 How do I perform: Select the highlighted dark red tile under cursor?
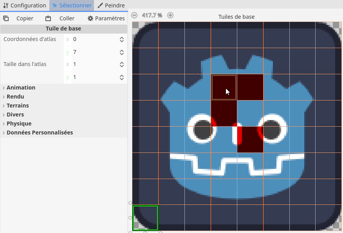click(224, 87)
